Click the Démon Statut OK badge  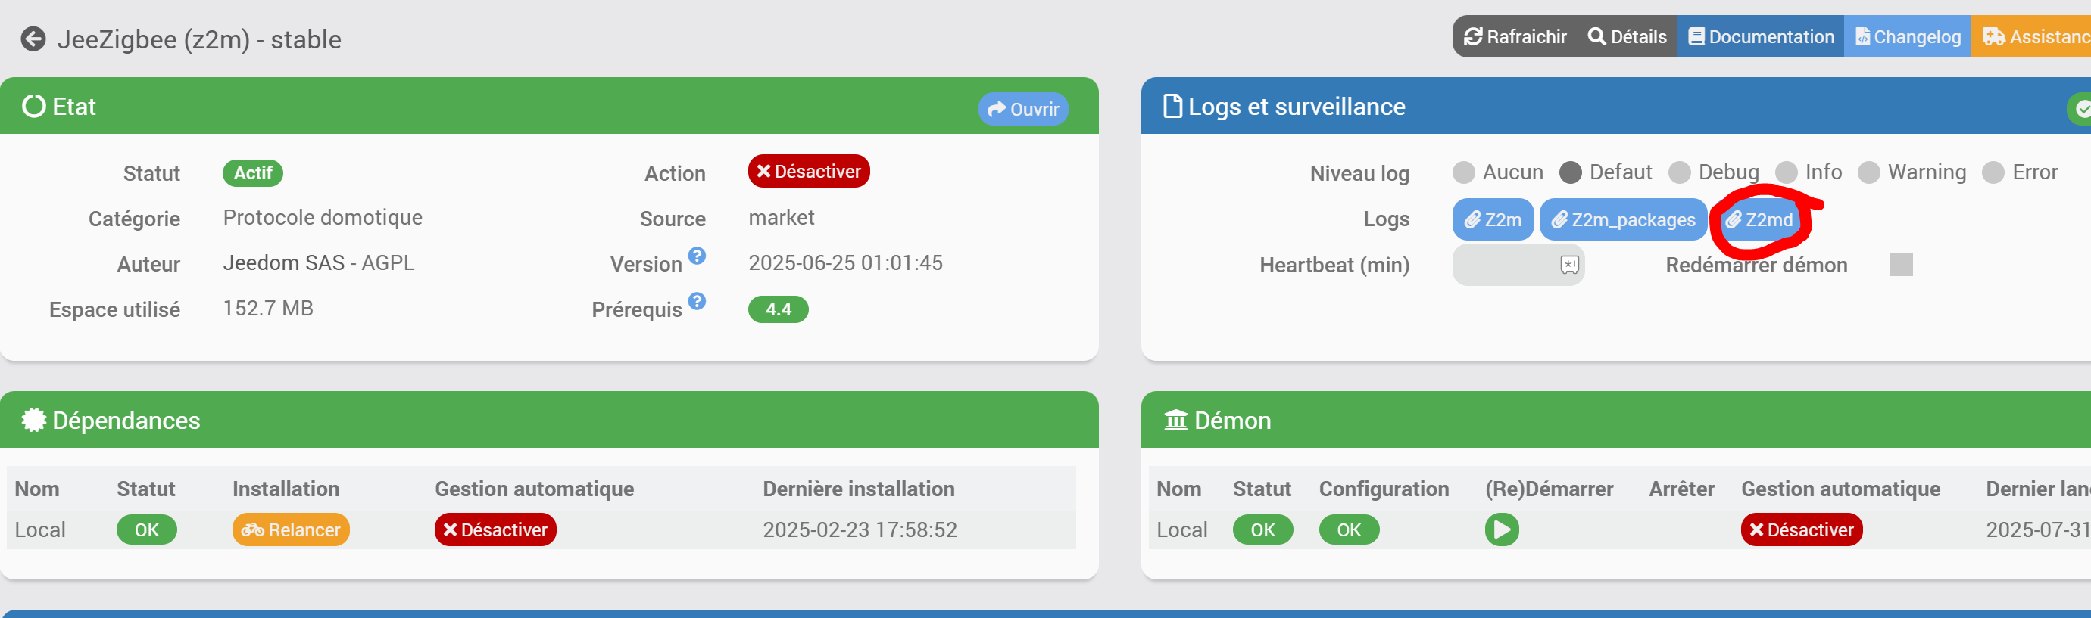1262,529
